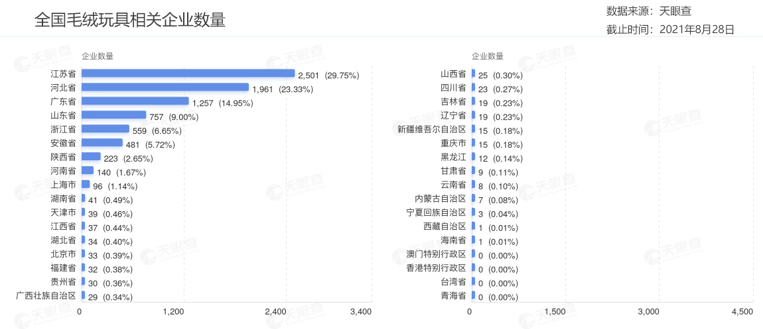
Task: Click the 安徽省 bar in the chart
Action: pos(102,143)
